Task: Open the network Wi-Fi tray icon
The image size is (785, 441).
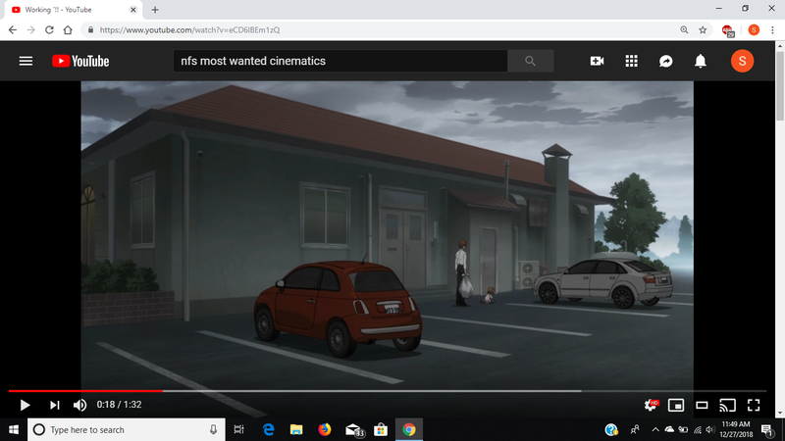Action: tap(698, 429)
